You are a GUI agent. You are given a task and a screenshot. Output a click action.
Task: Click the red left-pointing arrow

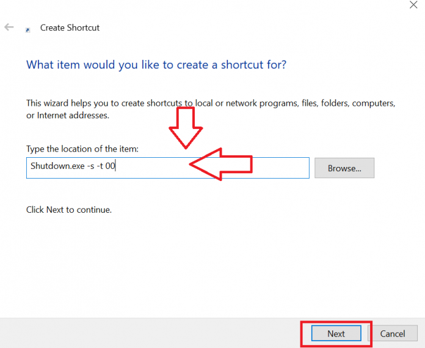coord(220,164)
